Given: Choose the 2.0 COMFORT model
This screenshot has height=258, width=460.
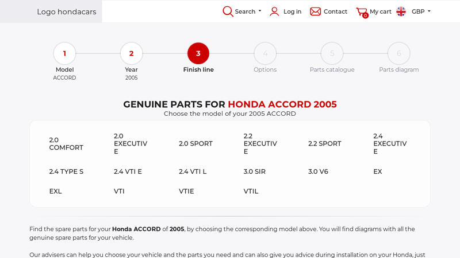Looking at the screenshot, I should 66,144.
